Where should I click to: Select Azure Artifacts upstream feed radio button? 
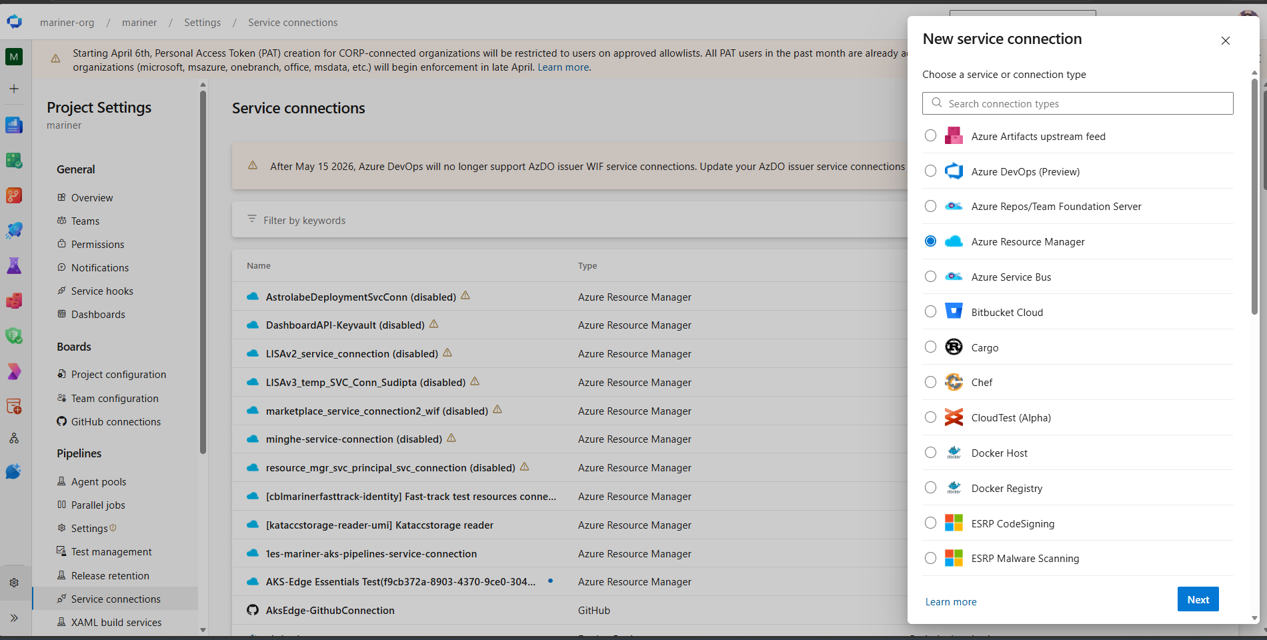click(x=930, y=135)
